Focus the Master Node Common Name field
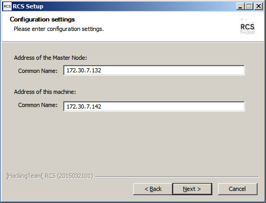The height and width of the screenshot is (203, 266). tap(154, 70)
